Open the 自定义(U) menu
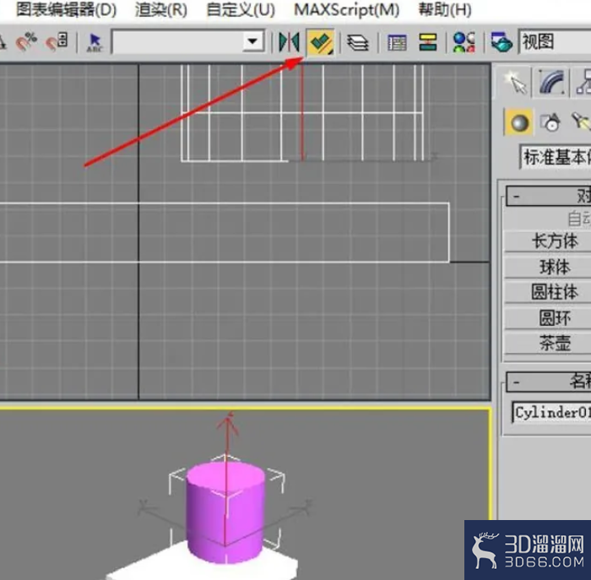 coord(241,9)
